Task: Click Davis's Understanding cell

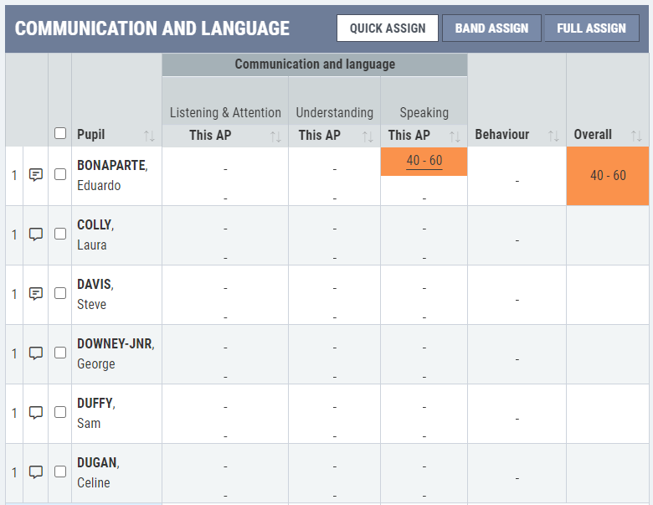Action: 334,295
